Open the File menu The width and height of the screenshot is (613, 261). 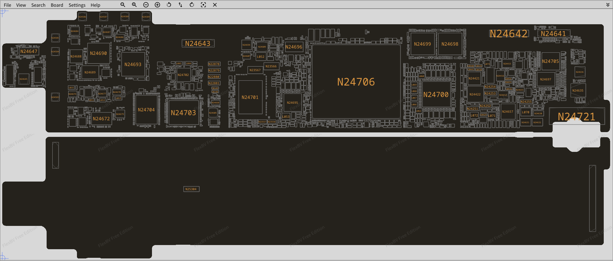point(7,5)
